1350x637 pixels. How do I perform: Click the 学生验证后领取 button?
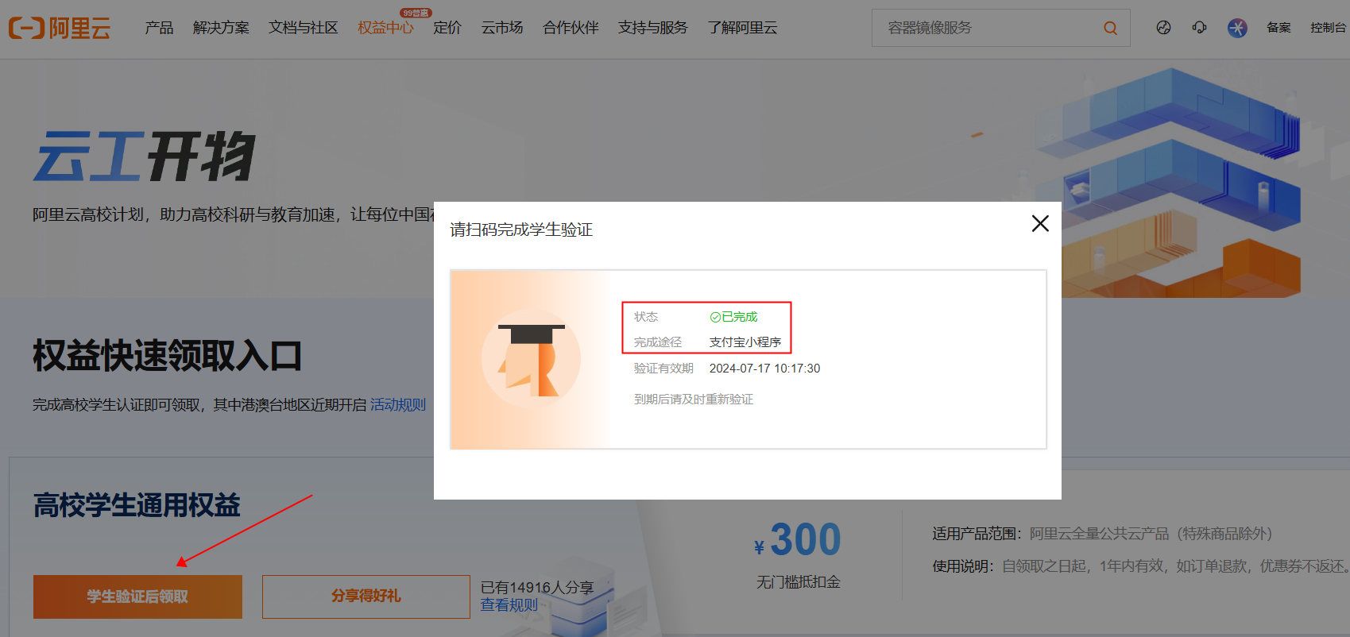[137, 596]
